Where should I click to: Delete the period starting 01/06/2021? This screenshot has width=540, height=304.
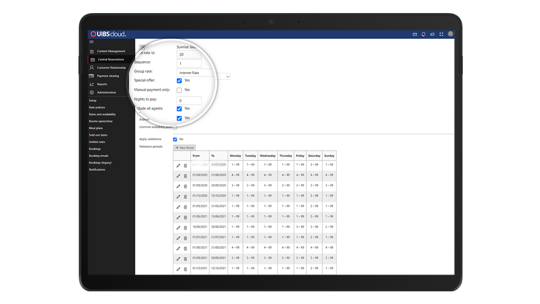tap(185, 217)
